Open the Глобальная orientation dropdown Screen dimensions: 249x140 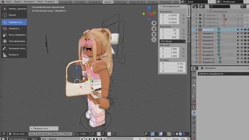pyautogui.click(x=82, y=134)
